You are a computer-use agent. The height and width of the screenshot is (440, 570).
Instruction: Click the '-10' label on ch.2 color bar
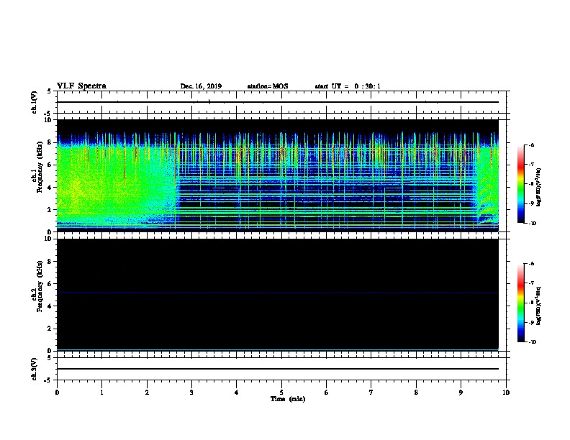point(532,342)
